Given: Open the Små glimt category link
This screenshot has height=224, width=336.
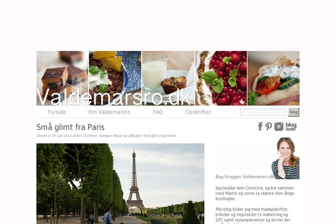Looking at the screenshot, I should (x=151, y=136).
